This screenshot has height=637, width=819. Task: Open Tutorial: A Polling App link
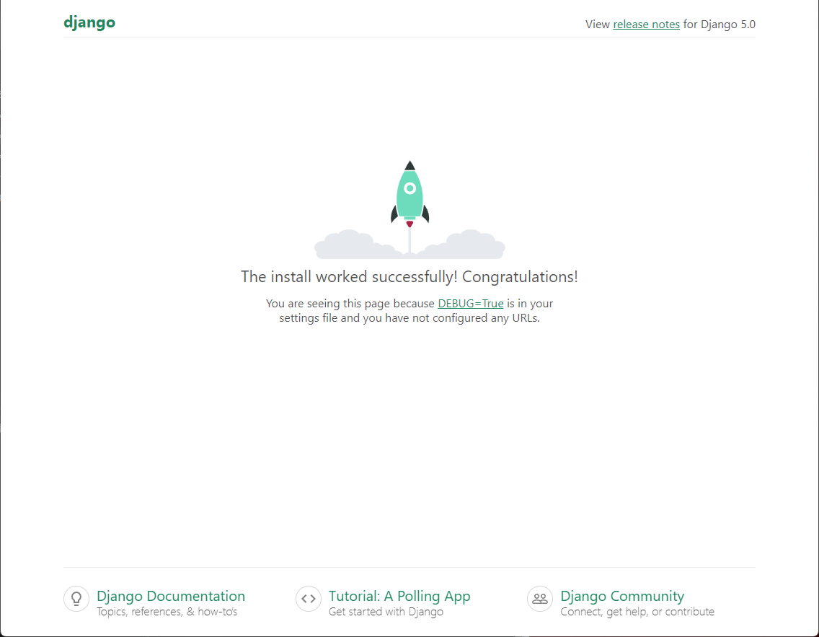pos(399,596)
